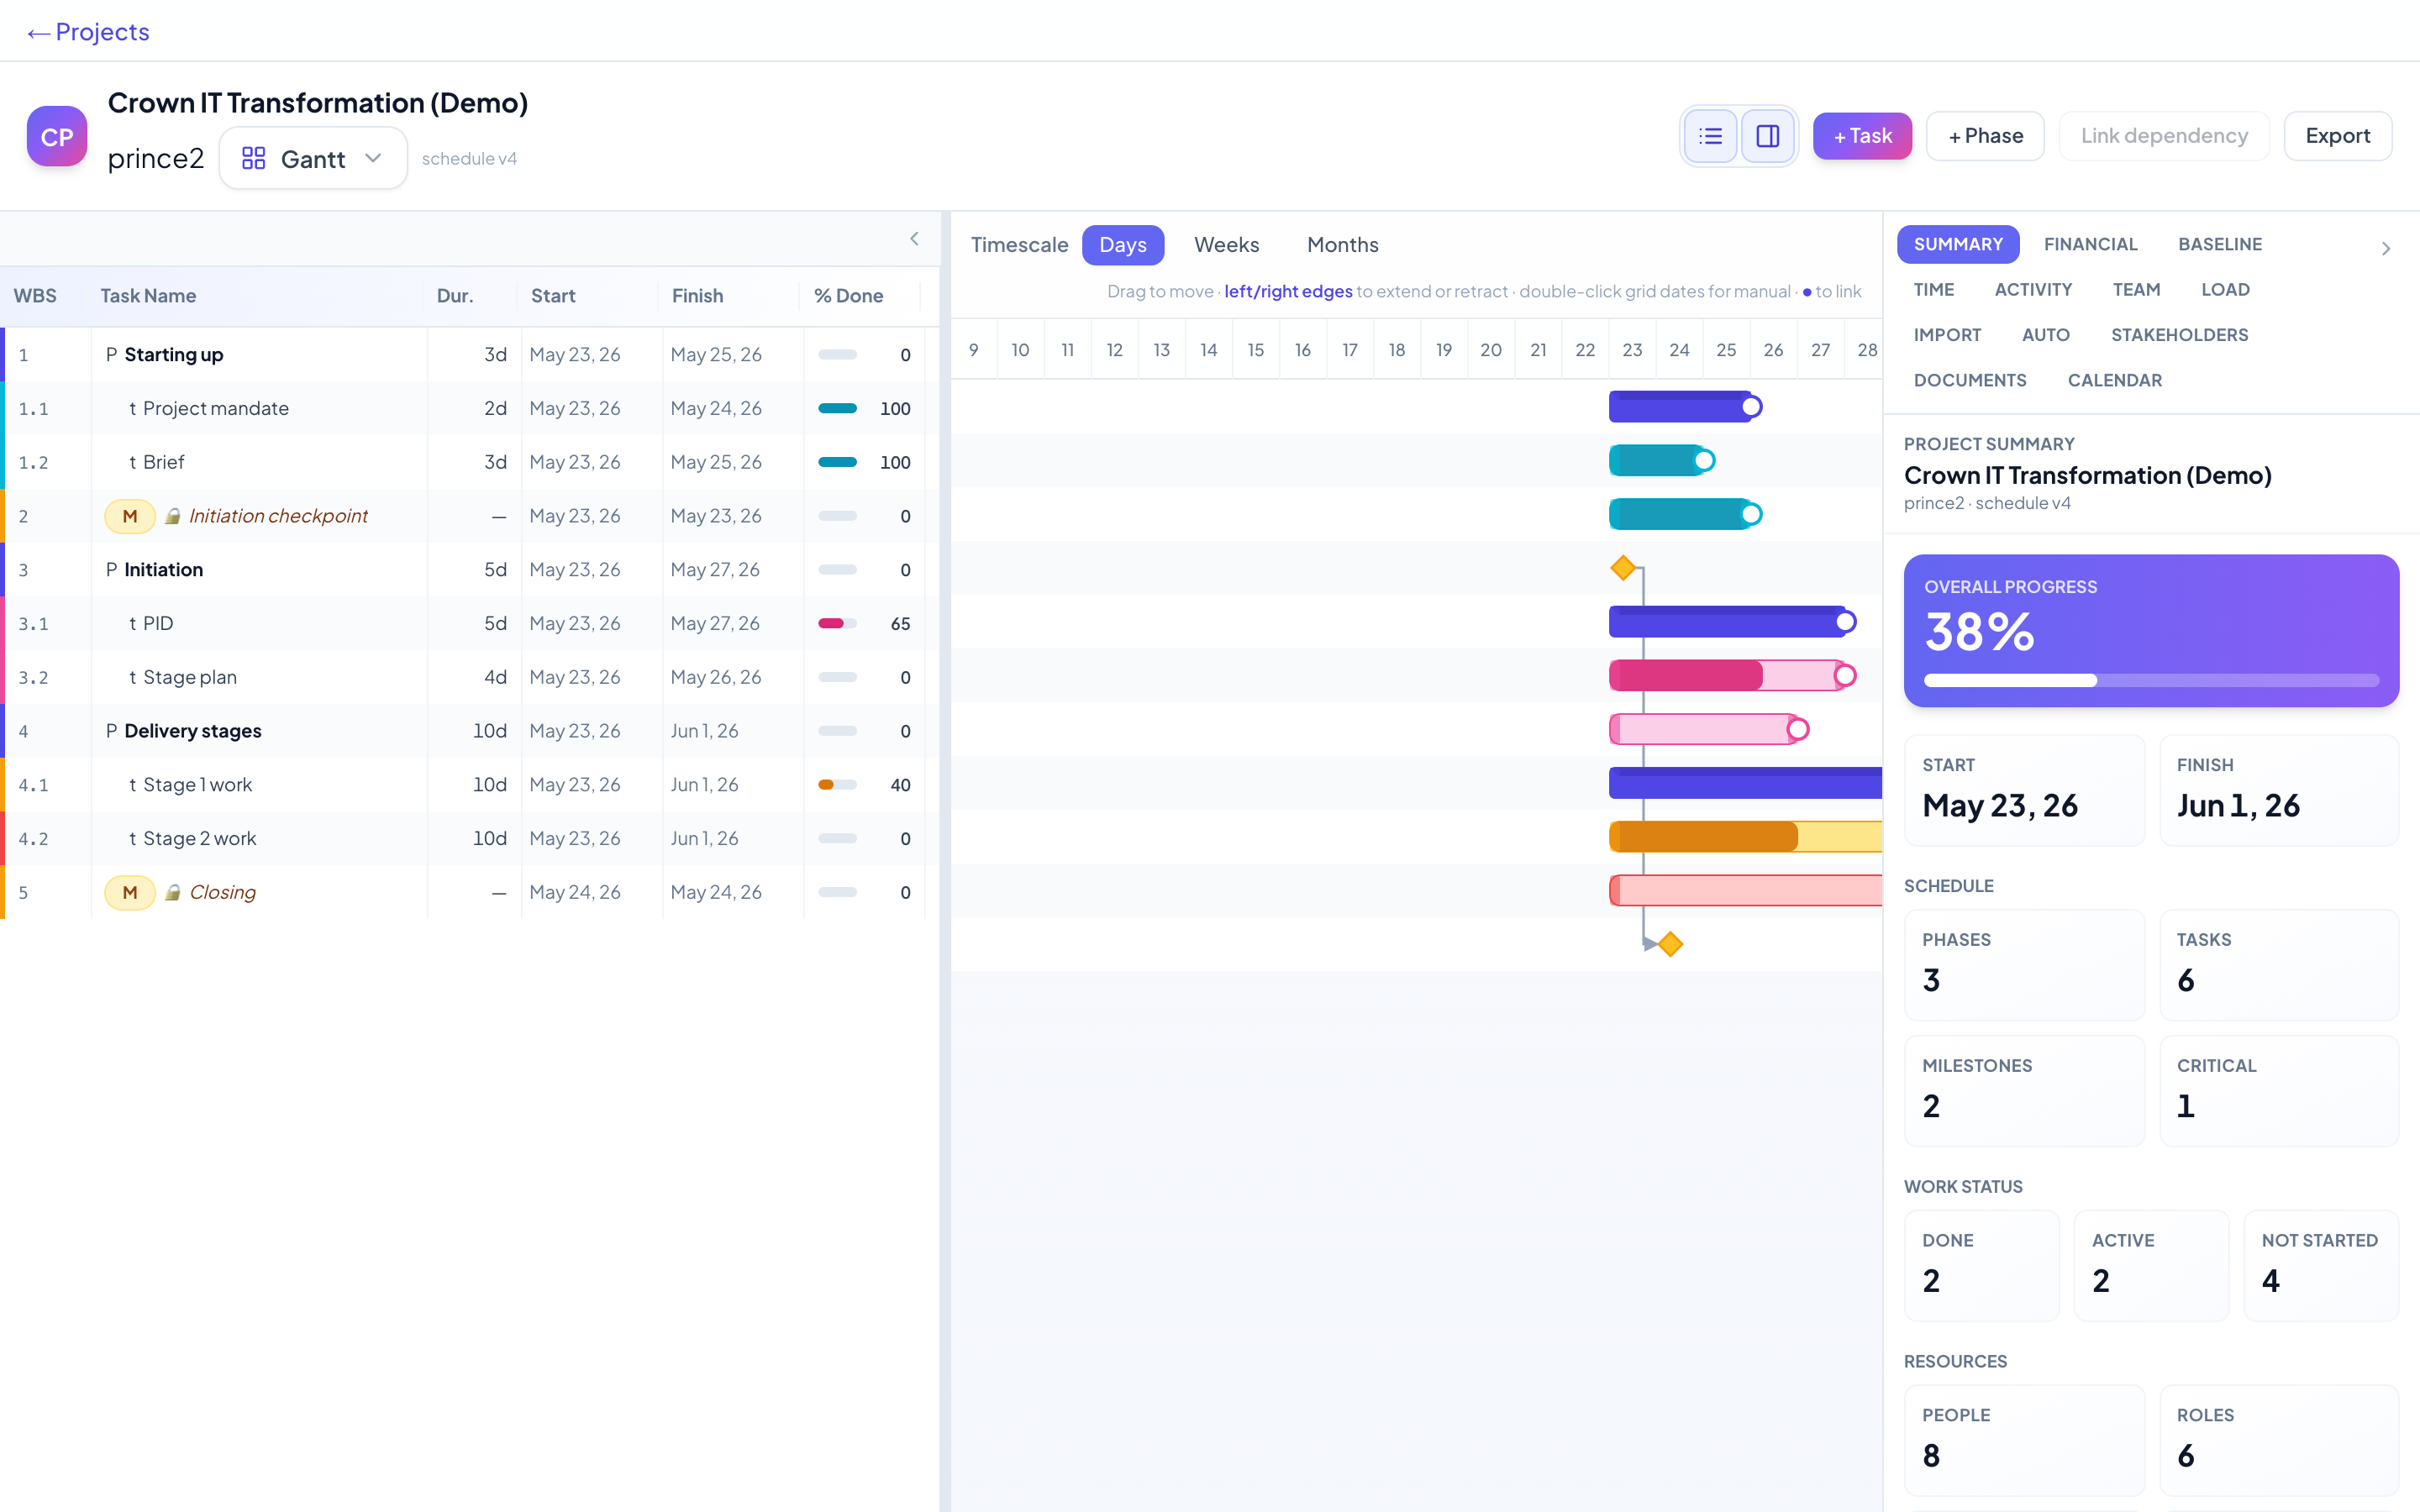2420x1512 pixels.
Task: Select the Initiation phase row
Action: [468, 570]
